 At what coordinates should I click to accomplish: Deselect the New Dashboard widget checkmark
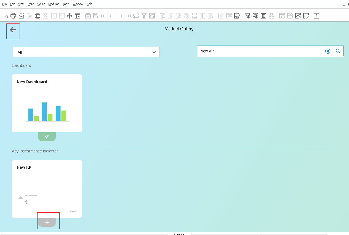[47, 136]
